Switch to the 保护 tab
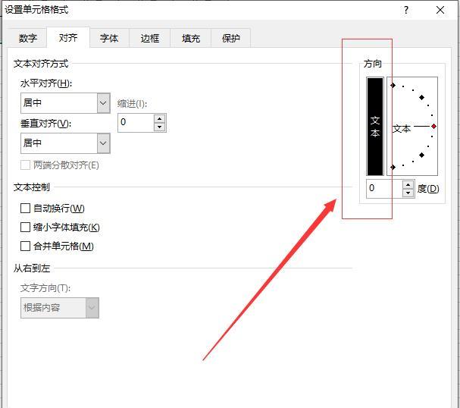 pos(231,38)
